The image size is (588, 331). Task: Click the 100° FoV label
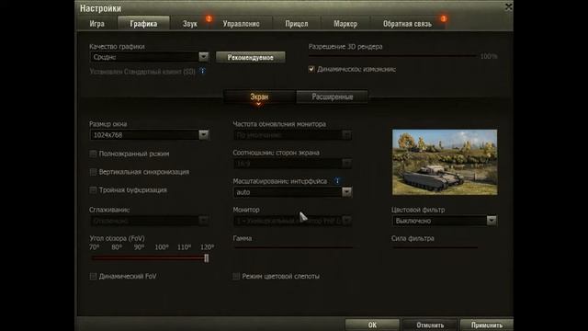(162, 247)
